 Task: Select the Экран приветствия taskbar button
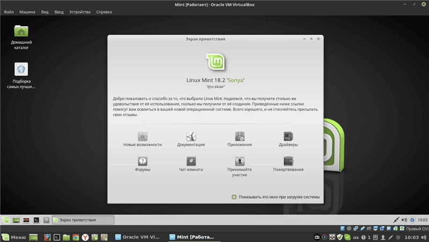[83, 220]
